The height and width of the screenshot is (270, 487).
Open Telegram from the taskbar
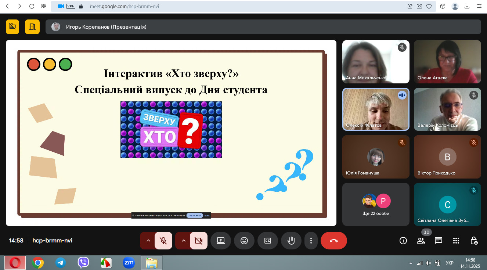pos(61,263)
